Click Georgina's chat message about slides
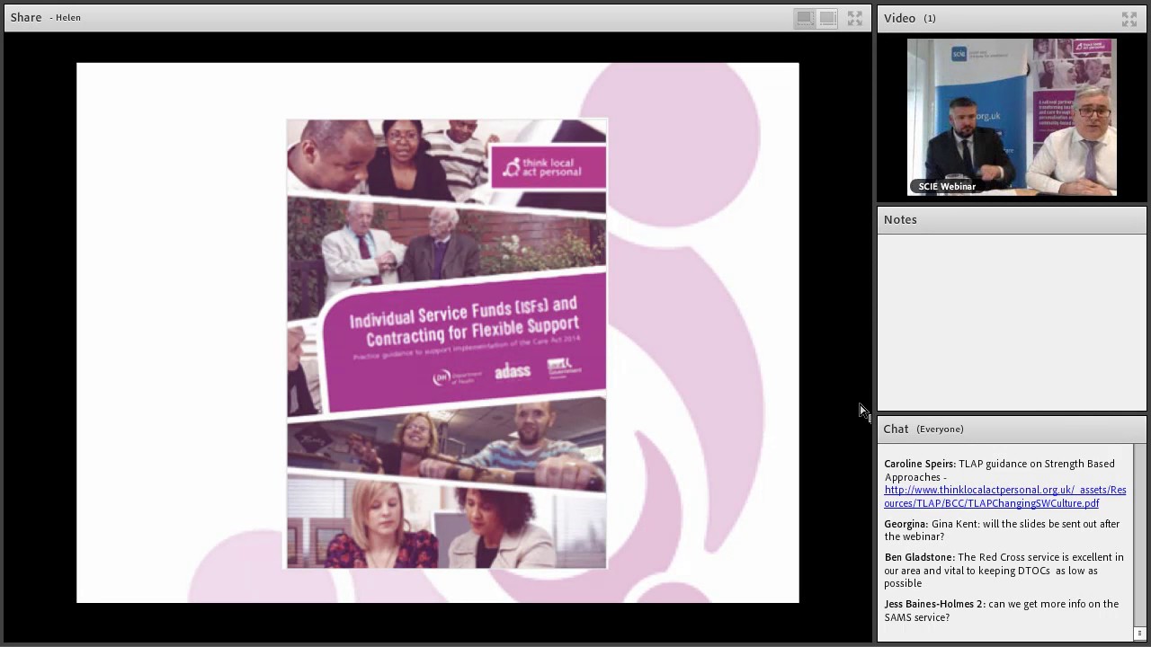1151x647 pixels. pos(1002,530)
